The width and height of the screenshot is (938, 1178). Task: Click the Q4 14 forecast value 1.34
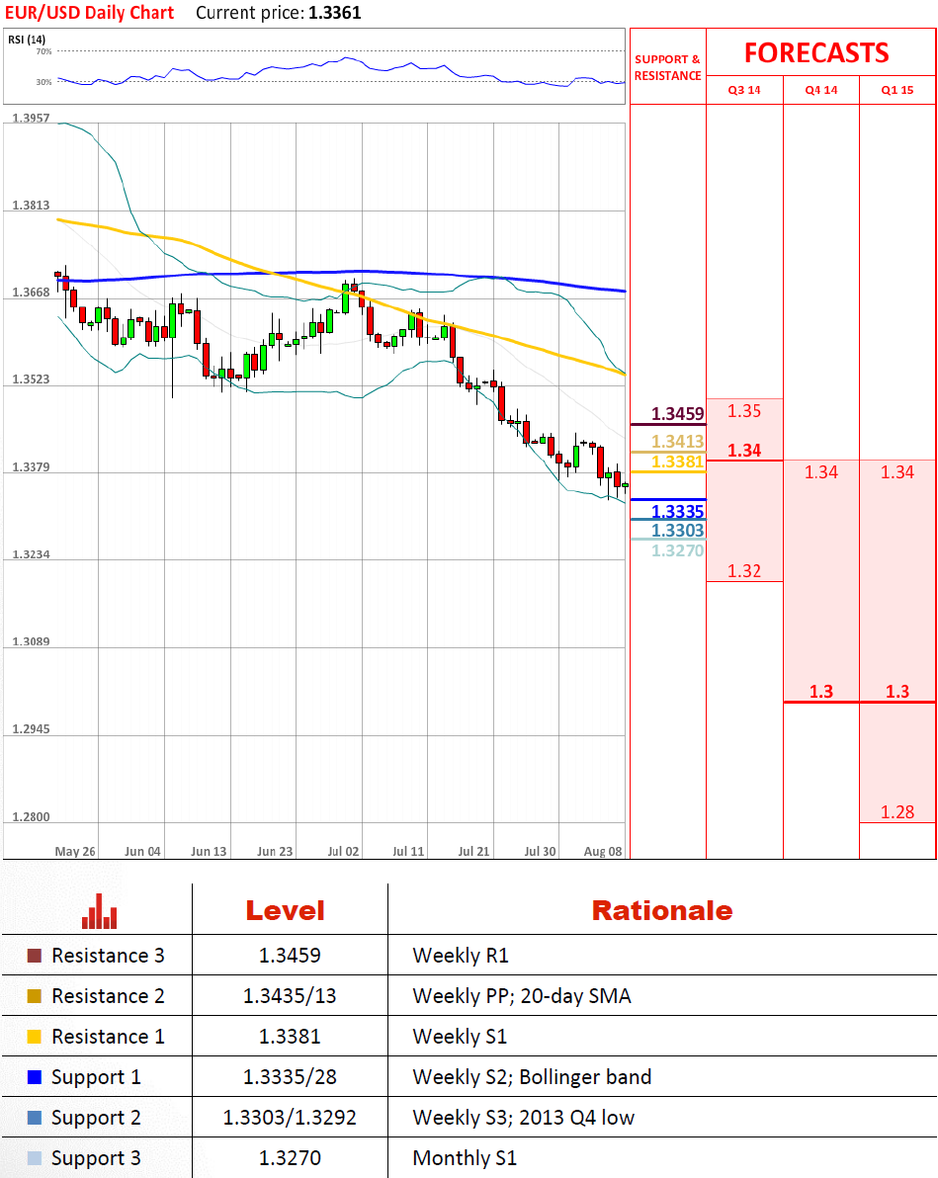click(820, 471)
